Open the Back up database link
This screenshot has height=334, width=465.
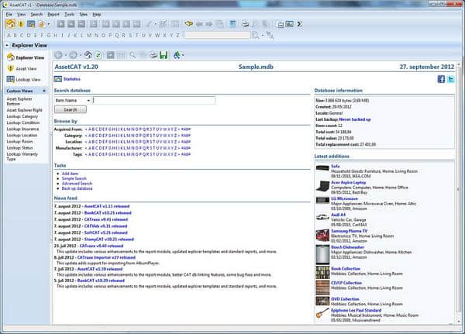[77, 188]
